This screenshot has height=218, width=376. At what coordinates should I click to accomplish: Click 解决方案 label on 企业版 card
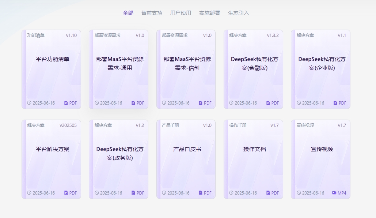[305, 35]
